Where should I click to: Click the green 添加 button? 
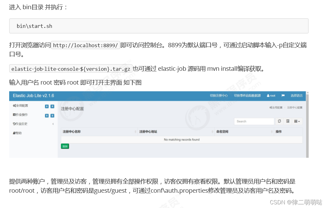click(65, 146)
